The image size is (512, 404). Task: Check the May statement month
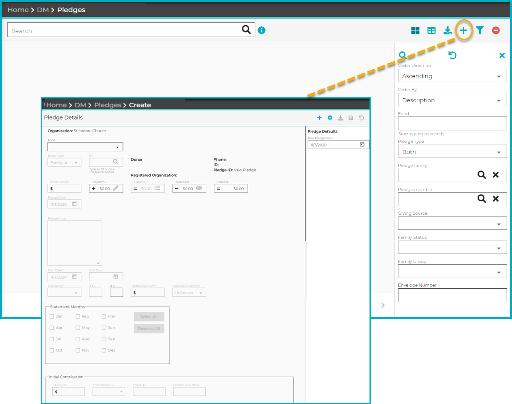pyautogui.click(x=78, y=328)
